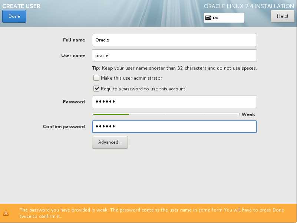297x223 pixels.
Task: Click the User name label
Action: pyautogui.click(x=73, y=56)
